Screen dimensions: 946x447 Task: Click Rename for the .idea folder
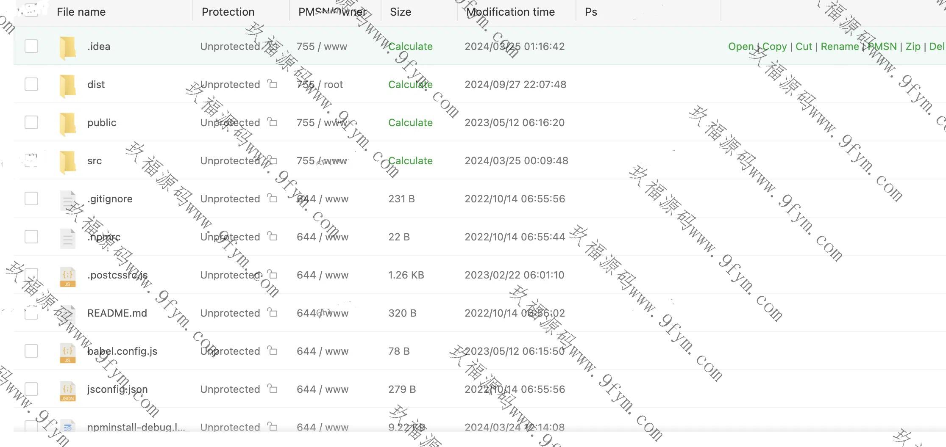pos(840,47)
